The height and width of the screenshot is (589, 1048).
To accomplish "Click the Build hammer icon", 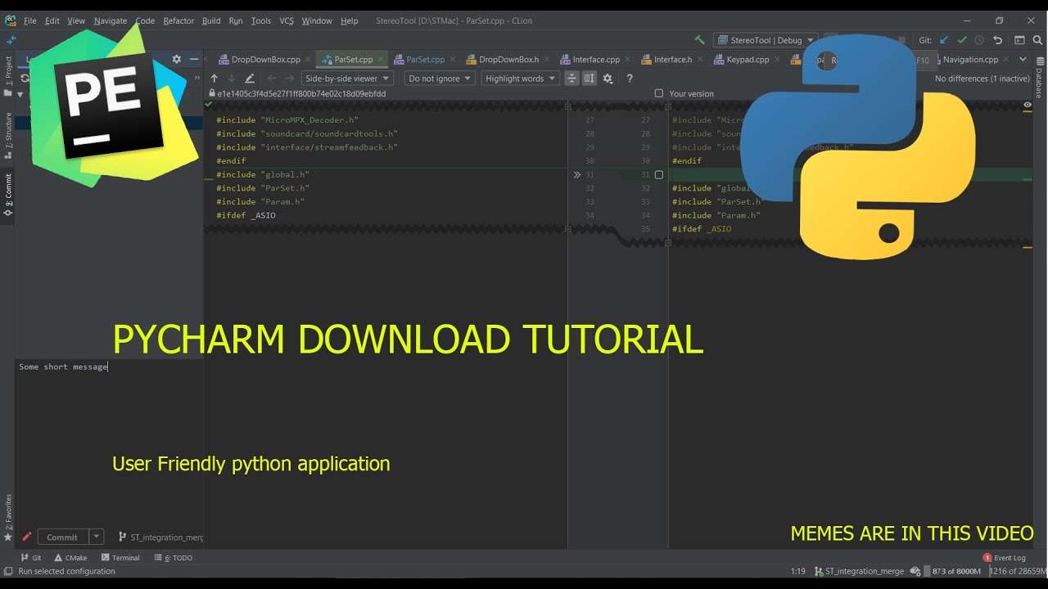I will [x=699, y=40].
